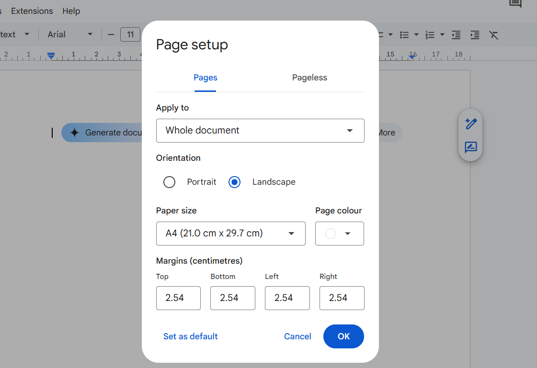537x368 pixels.
Task: Click the Top margin input field
Action: [178, 298]
